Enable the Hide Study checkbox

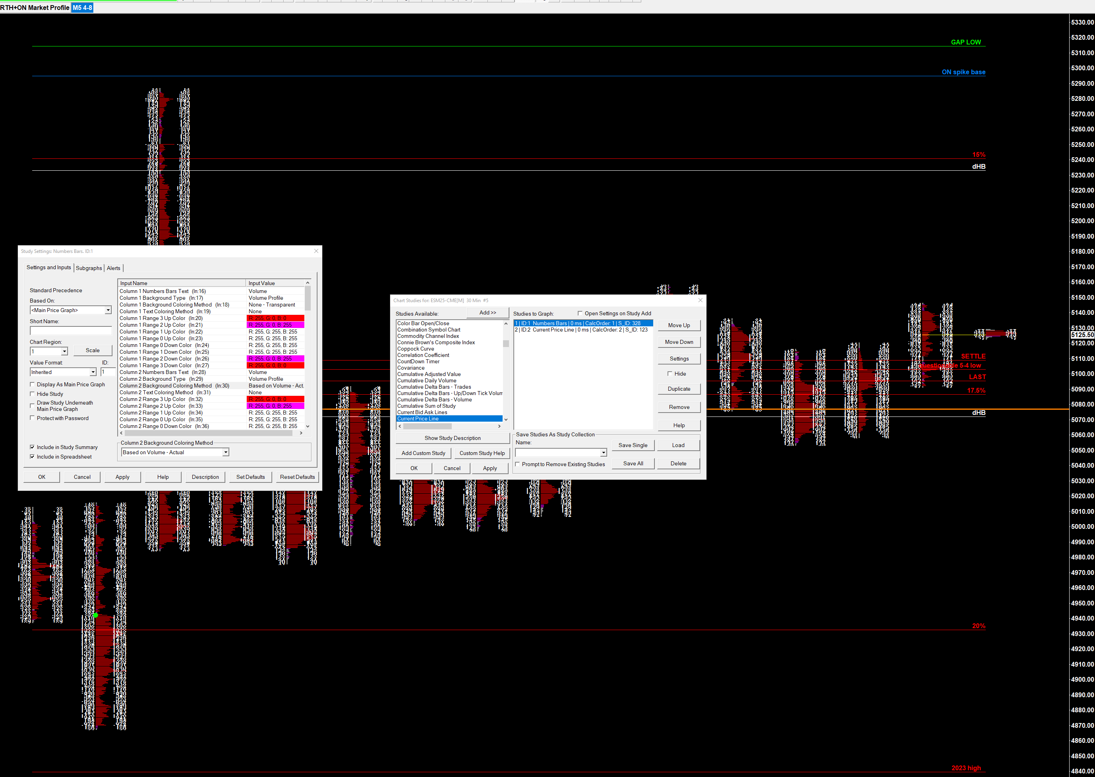tap(33, 394)
